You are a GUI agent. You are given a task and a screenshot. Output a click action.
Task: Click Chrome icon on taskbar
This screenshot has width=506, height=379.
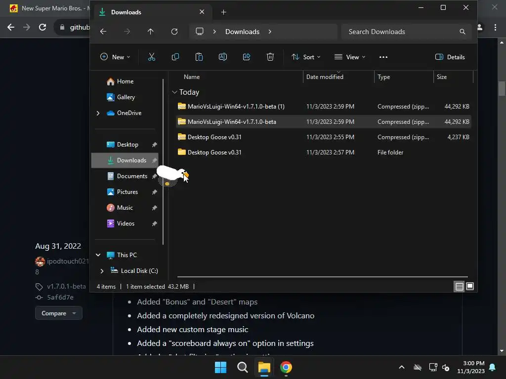click(x=286, y=367)
